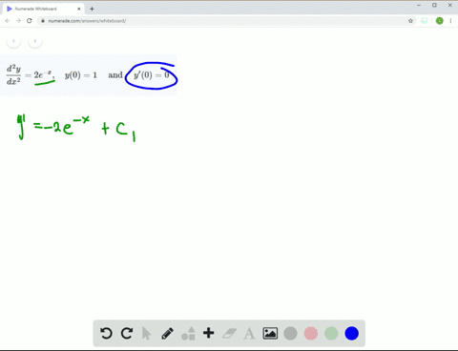Select the pointer cursor tool
The width and height of the screenshot is (458, 351).
click(146, 334)
